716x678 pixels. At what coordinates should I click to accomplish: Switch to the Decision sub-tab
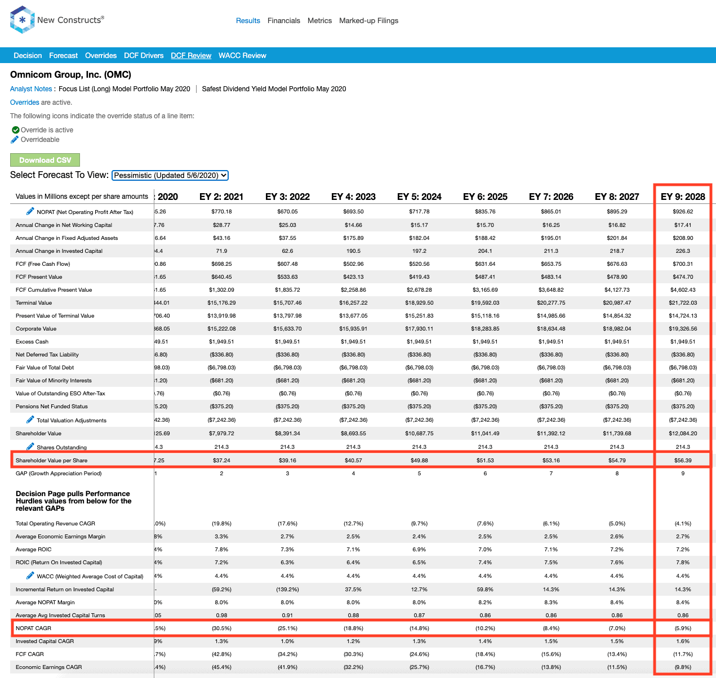pyautogui.click(x=28, y=56)
